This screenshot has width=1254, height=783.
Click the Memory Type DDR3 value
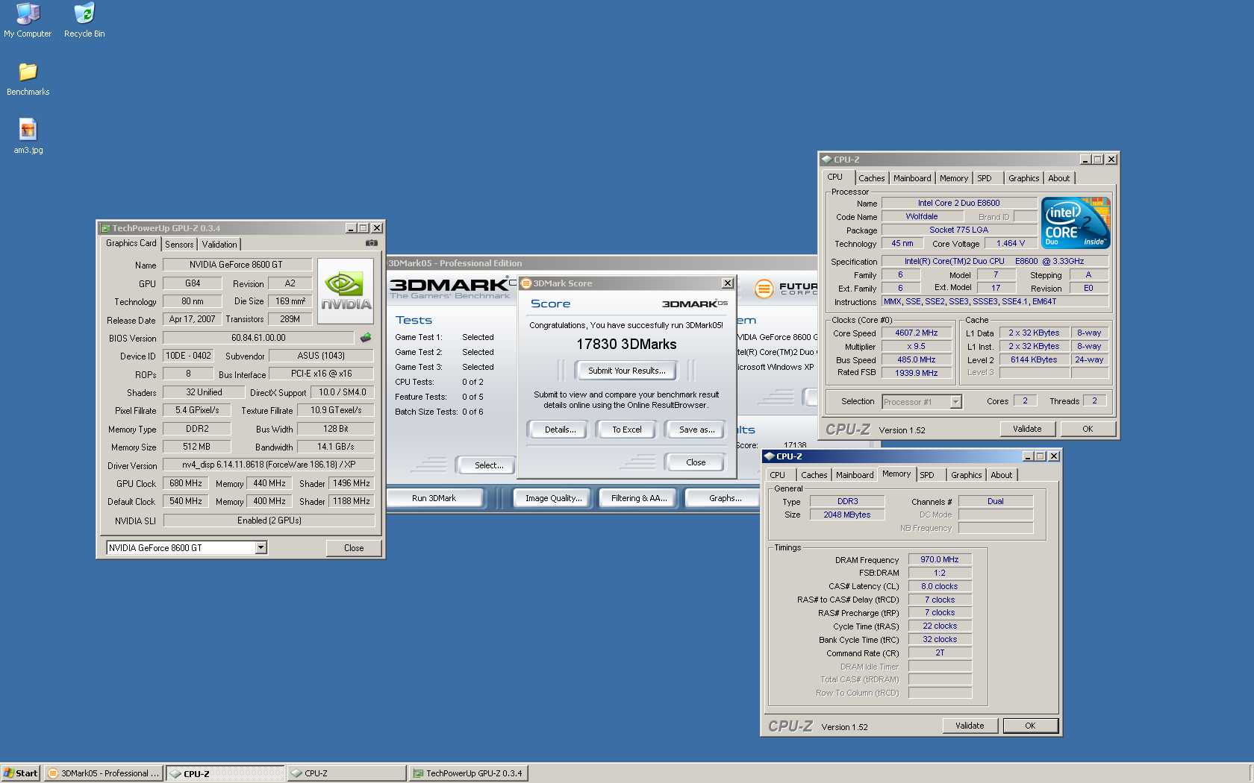pos(847,502)
